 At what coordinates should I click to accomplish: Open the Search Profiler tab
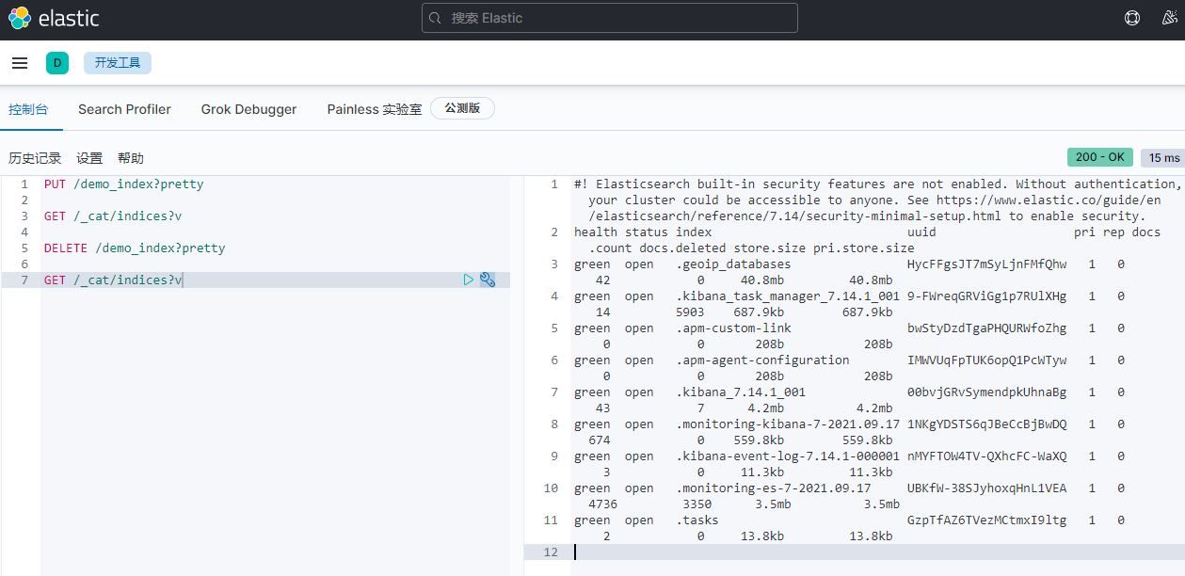(x=124, y=109)
